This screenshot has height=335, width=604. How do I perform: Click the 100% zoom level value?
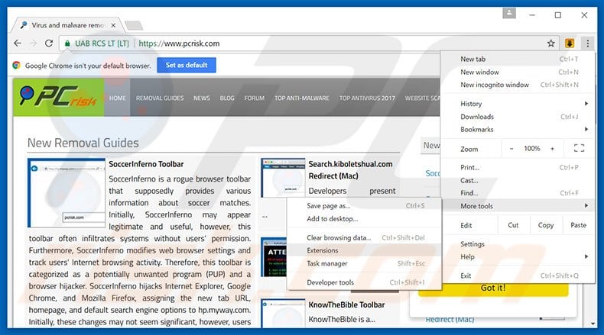(x=531, y=149)
